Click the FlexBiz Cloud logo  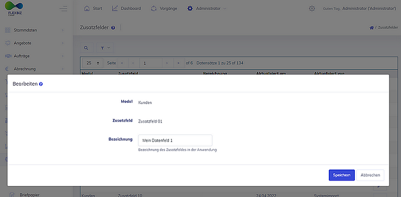tap(14, 8)
